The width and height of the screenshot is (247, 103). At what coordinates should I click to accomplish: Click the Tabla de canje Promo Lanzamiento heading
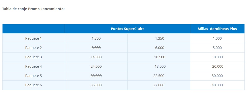point(33,9)
